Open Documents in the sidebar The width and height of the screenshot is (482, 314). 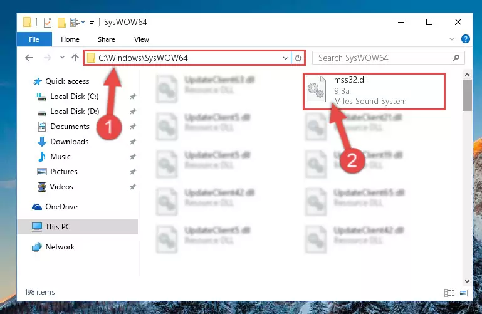point(70,127)
